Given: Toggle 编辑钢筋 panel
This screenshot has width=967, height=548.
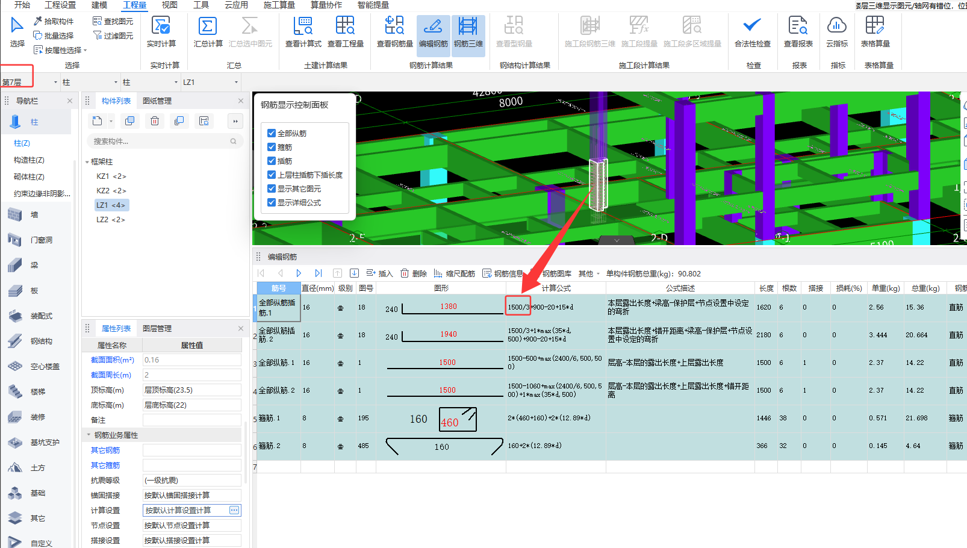Looking at the screenshot, I should 433,36.
